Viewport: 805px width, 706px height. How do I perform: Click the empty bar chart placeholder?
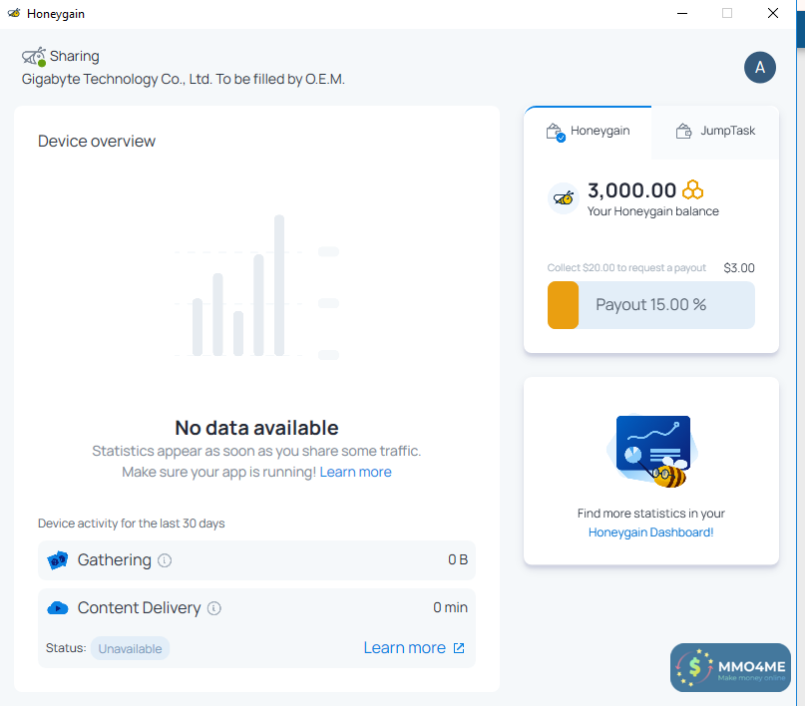pyautogui.click(x=256, y=287)
